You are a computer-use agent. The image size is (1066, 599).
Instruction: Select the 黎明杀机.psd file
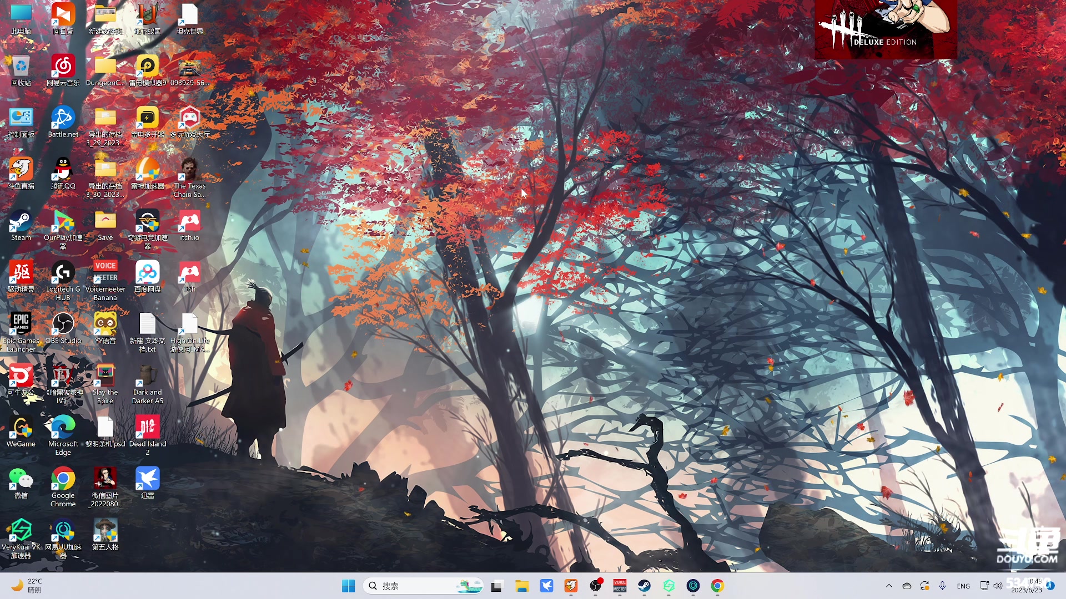point(105,432)
